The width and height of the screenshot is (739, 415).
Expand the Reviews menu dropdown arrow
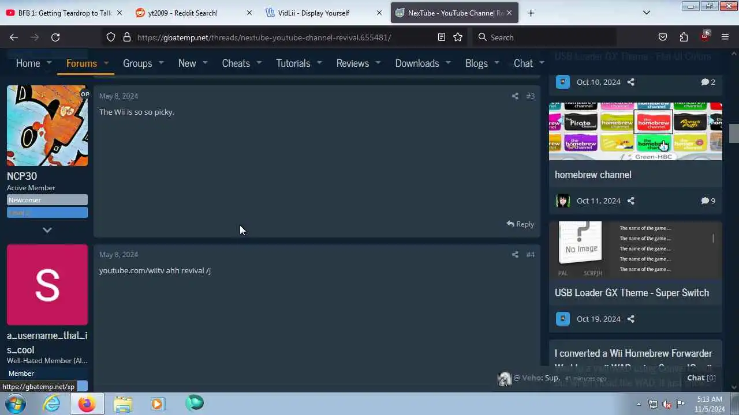(378, 63)
